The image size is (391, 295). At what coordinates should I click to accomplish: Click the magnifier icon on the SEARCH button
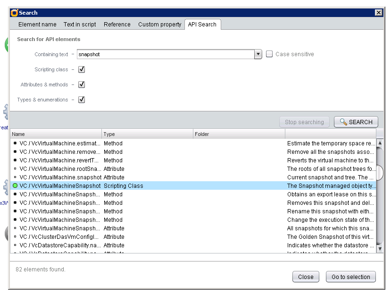click(343, 122)
